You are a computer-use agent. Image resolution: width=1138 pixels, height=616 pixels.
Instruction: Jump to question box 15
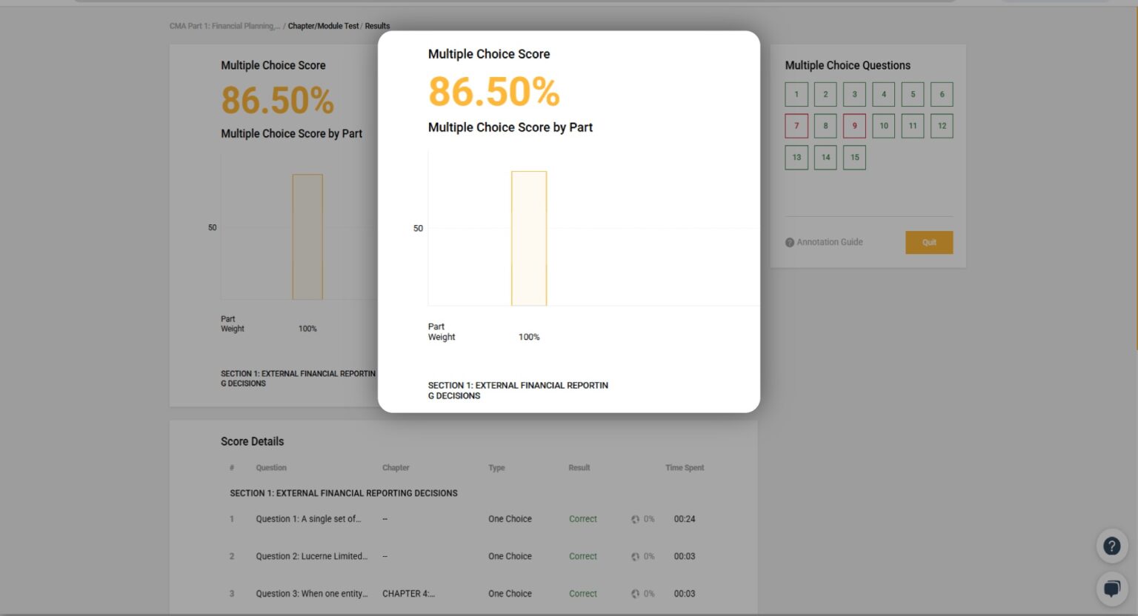[854, 158]
